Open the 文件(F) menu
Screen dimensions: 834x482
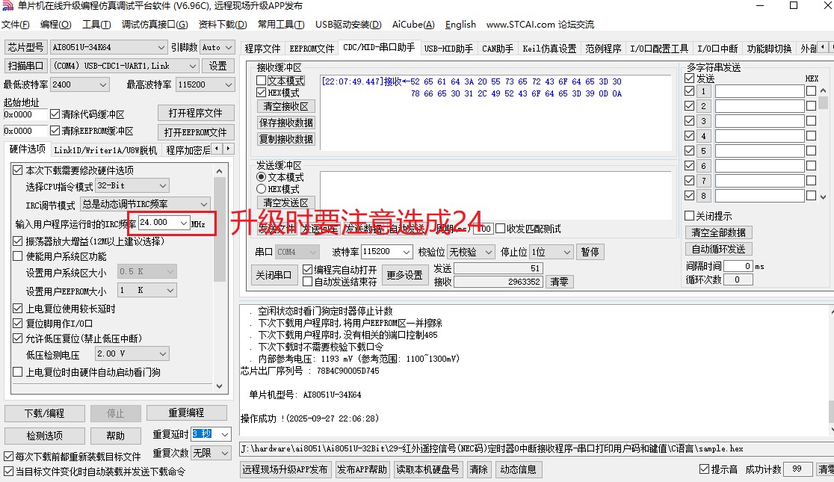pos(16,25)
